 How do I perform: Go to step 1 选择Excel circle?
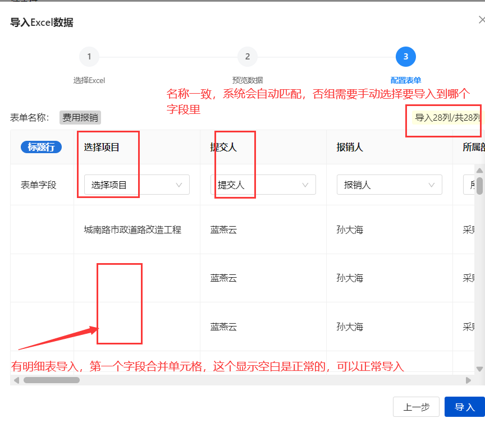[x=89, y=57]
